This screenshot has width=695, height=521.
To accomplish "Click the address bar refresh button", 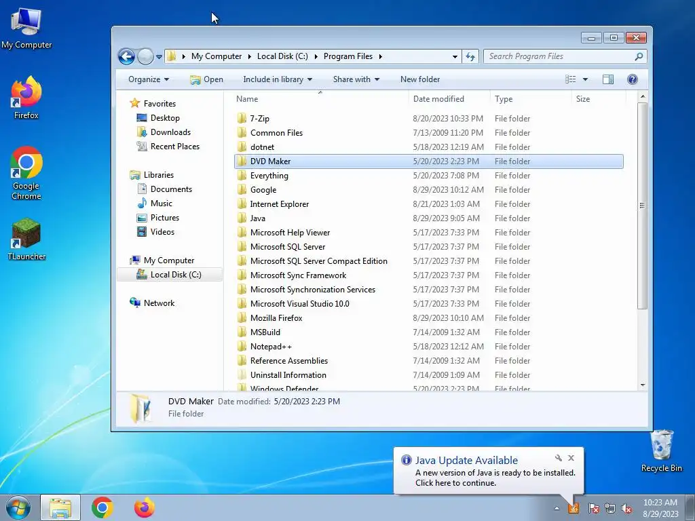I will coord(470,56).
